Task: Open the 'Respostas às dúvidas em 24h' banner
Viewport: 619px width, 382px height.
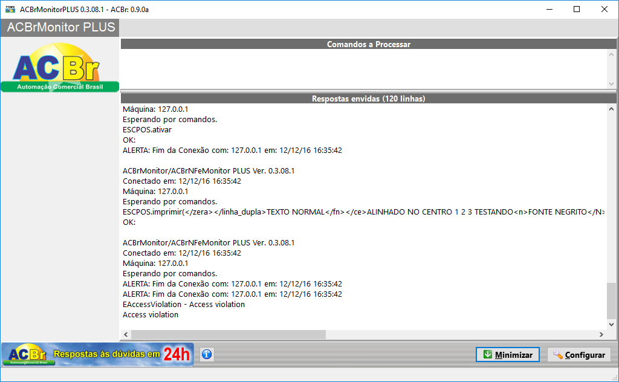Action: 97,354
